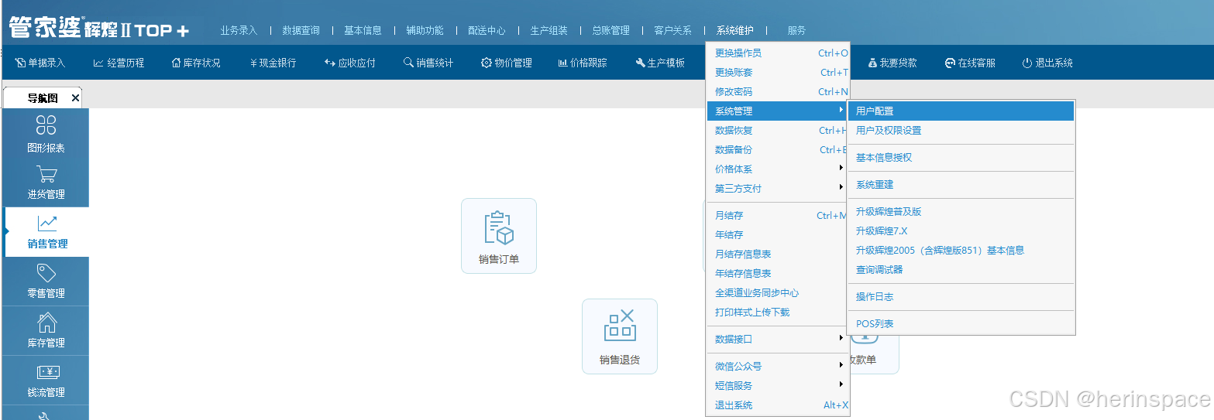Choose 数据备份 menu entry
Image resolution: width=1214 pixels, height=420 pixels.
pos(778,149)
